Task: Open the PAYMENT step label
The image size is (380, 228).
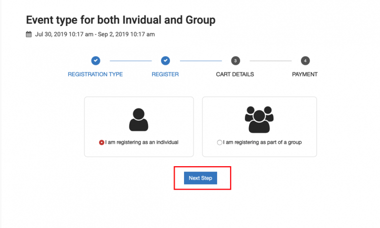Action: [x=305, y=74]
